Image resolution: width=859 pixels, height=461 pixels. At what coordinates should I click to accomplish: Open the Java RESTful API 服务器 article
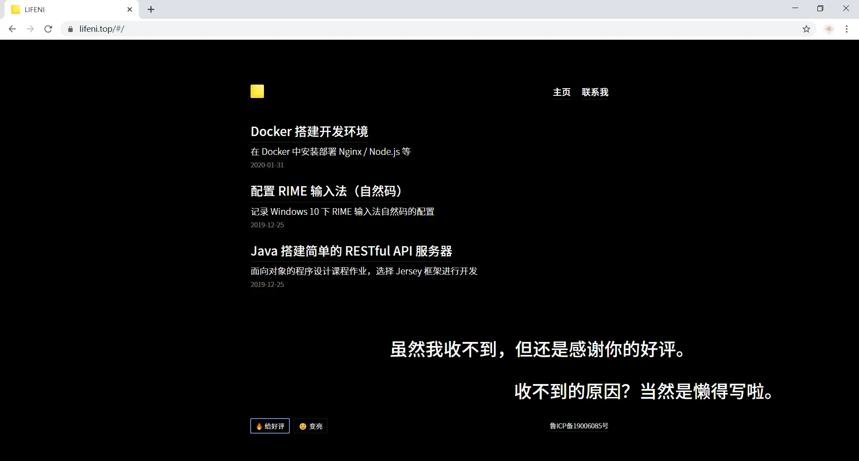coord(351,251)
